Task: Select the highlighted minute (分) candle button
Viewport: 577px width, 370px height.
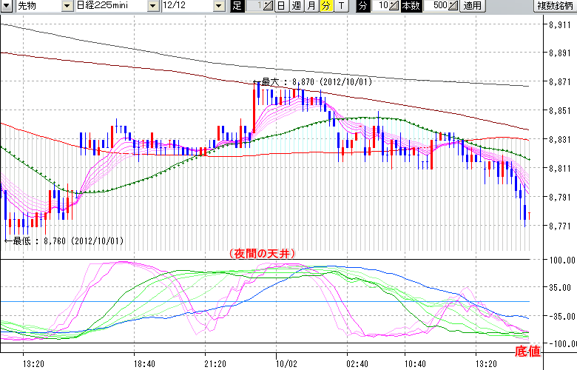Action: coord(325,6)
